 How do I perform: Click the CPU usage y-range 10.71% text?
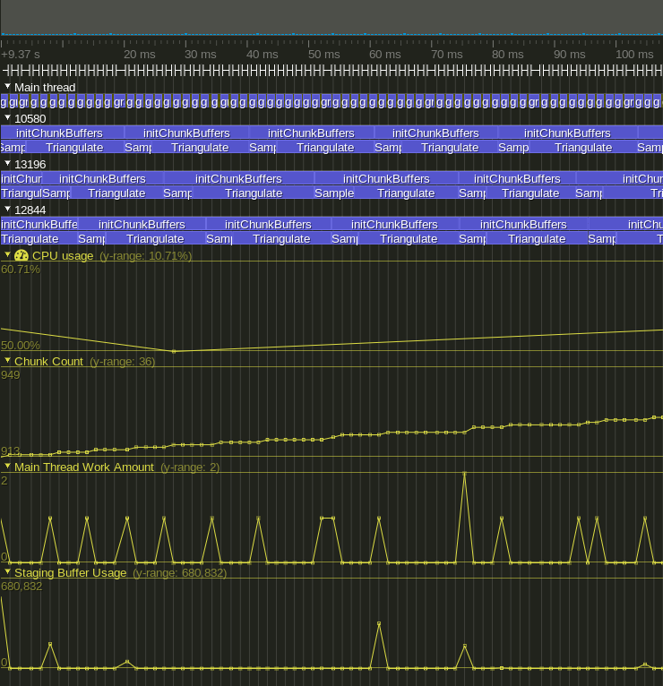coord(146,256)
